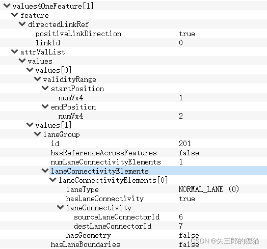Collapse the attrValList chevron
Screen dimensions: 267x249
tap(14, 51)
